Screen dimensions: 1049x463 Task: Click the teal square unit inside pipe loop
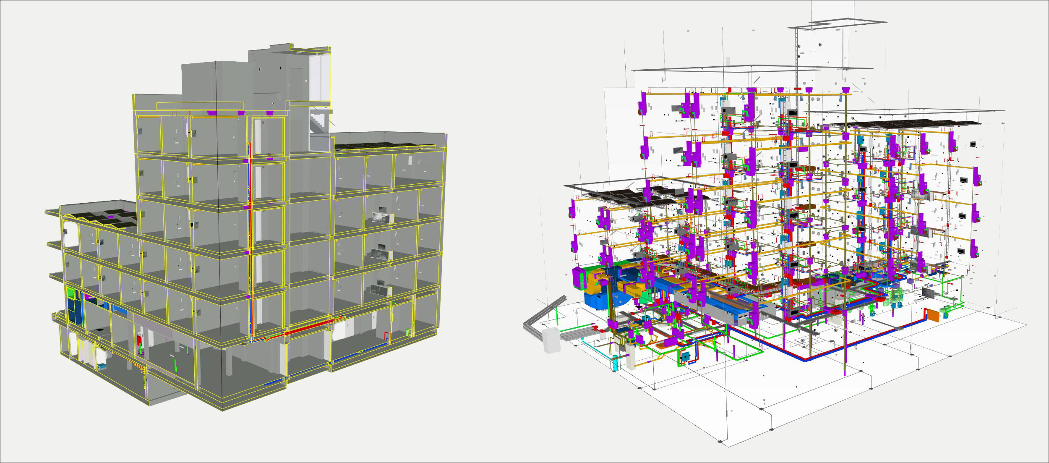[x=686, y=356]
